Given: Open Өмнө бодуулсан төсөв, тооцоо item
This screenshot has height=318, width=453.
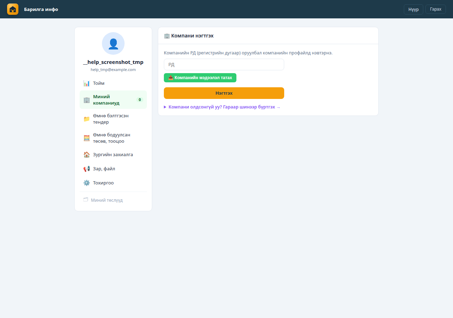Looking at the screenshot, I should tap(113, 138).
